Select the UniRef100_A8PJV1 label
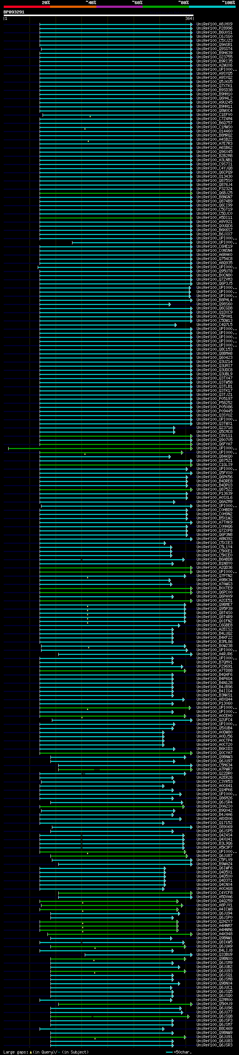The width and height of the screenshot is (239, 1055). coord(214,905)
